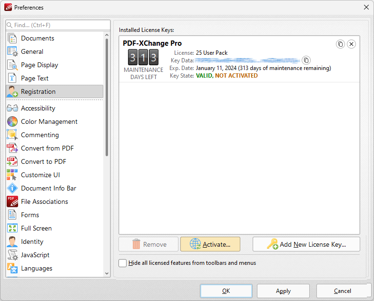The height and width of the screenshot is (301, 374).
Task: Click the 313 maintenance days counter
Action: [143, 57]
